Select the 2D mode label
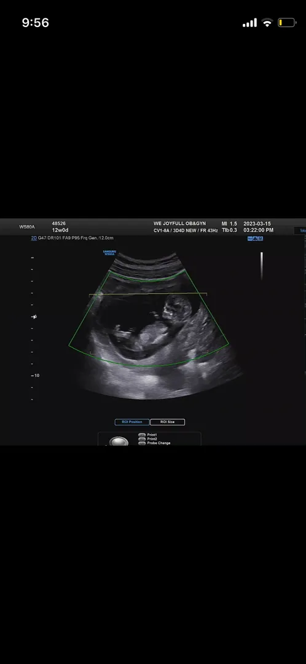 pyautogui.click(x=34, y=238)
